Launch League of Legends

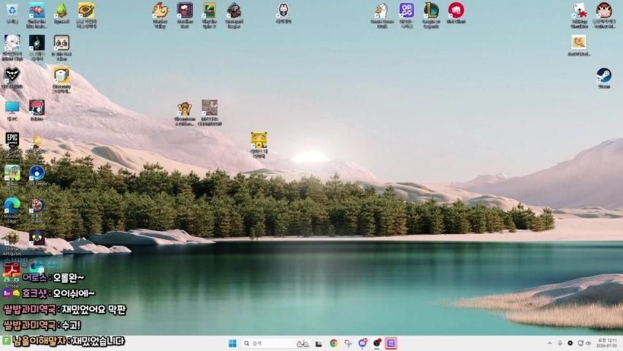pyautogui.click(x=431, y=11)
